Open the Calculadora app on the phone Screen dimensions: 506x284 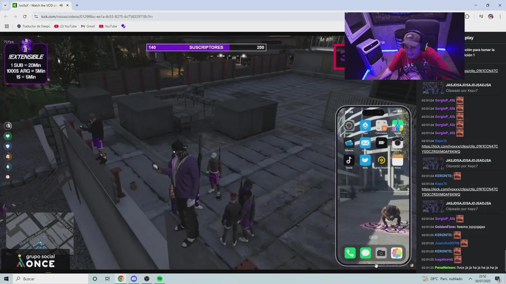pos(381,126)
